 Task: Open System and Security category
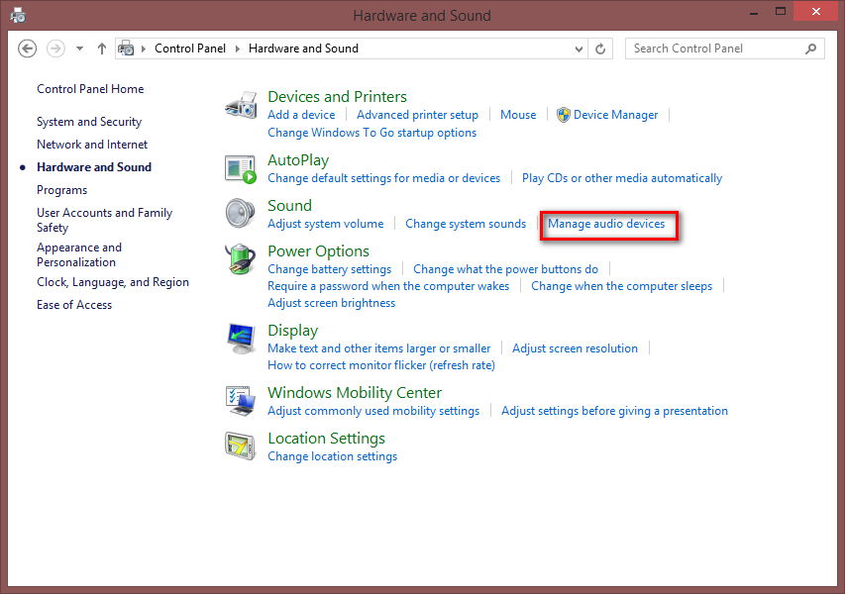pos(89,122)
